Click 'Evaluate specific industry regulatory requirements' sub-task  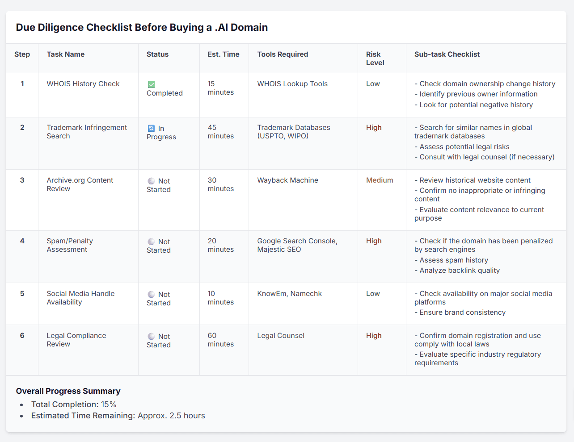[x=477, y=359]
